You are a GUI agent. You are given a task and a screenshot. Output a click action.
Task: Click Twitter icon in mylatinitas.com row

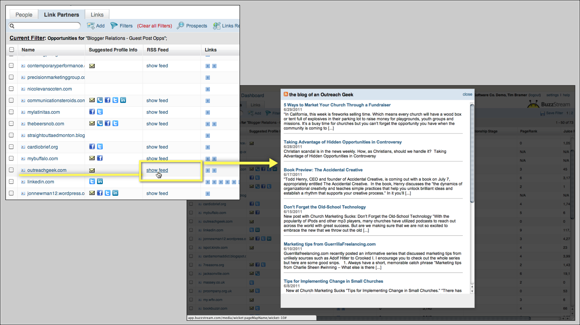coord(100,112)
